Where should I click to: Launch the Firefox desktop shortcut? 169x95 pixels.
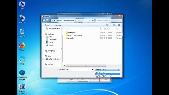click(x=22, y=46)
